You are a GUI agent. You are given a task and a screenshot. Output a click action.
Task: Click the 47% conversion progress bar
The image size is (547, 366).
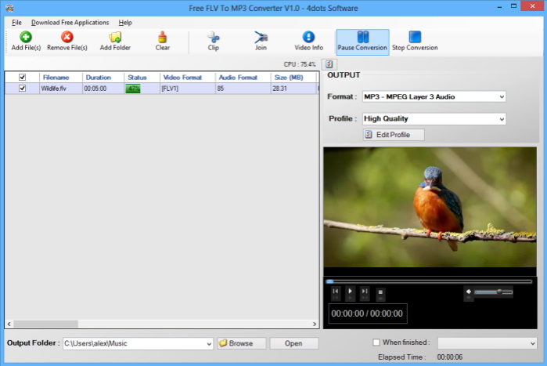pyautogui.click(x=133, y=89)
